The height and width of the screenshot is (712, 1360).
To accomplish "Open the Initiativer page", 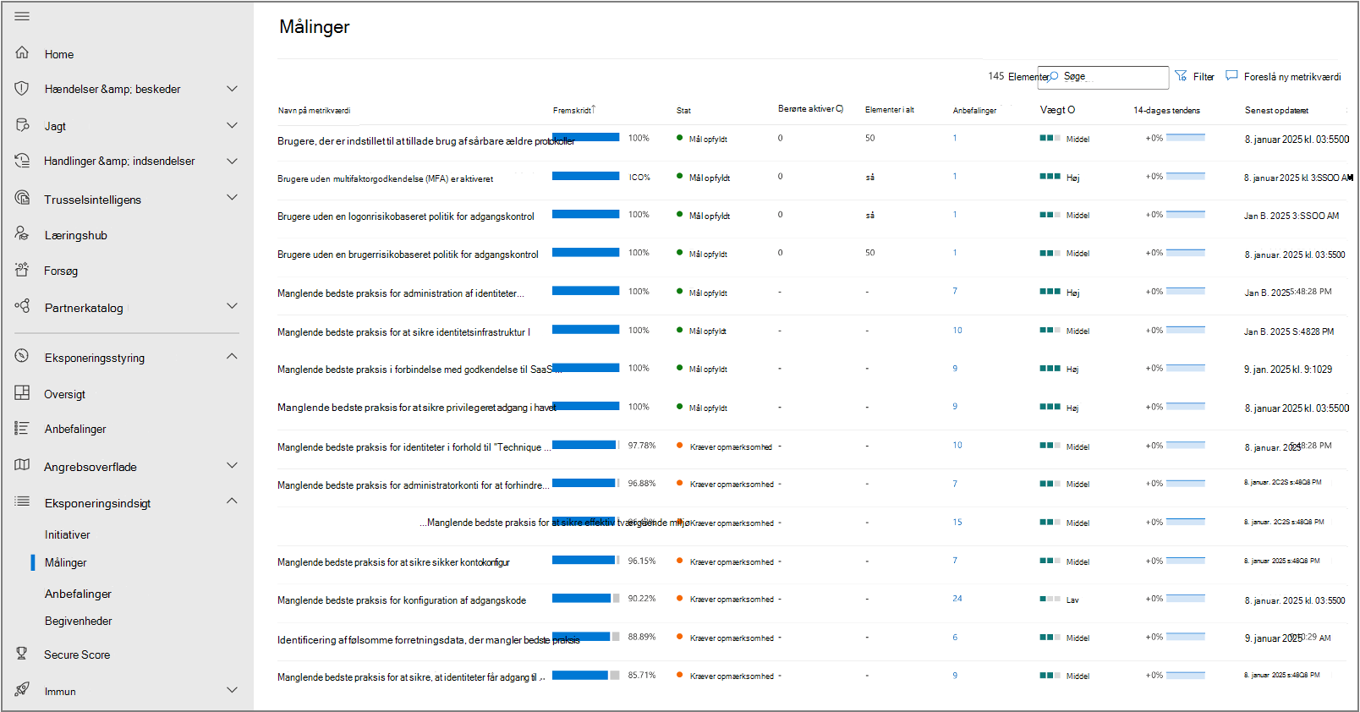I will point(68,535).
